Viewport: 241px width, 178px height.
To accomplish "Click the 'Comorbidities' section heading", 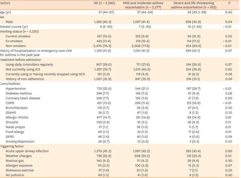I will point(10,84).
